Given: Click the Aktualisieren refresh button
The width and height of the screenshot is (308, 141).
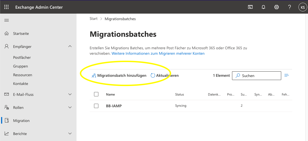Looking at the screenshot, I should point(165,75).
